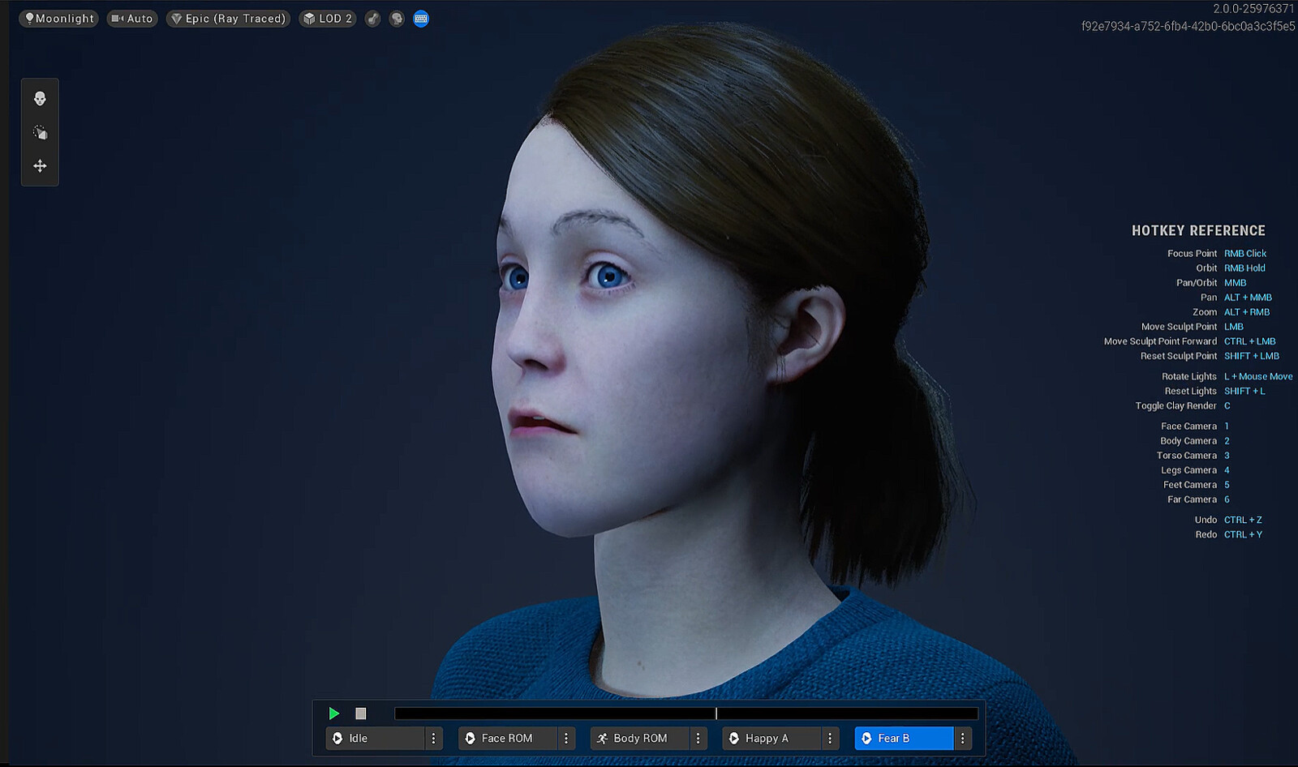
Task: Click the play icon inside Idle slot
Action: tap(337, 739)
